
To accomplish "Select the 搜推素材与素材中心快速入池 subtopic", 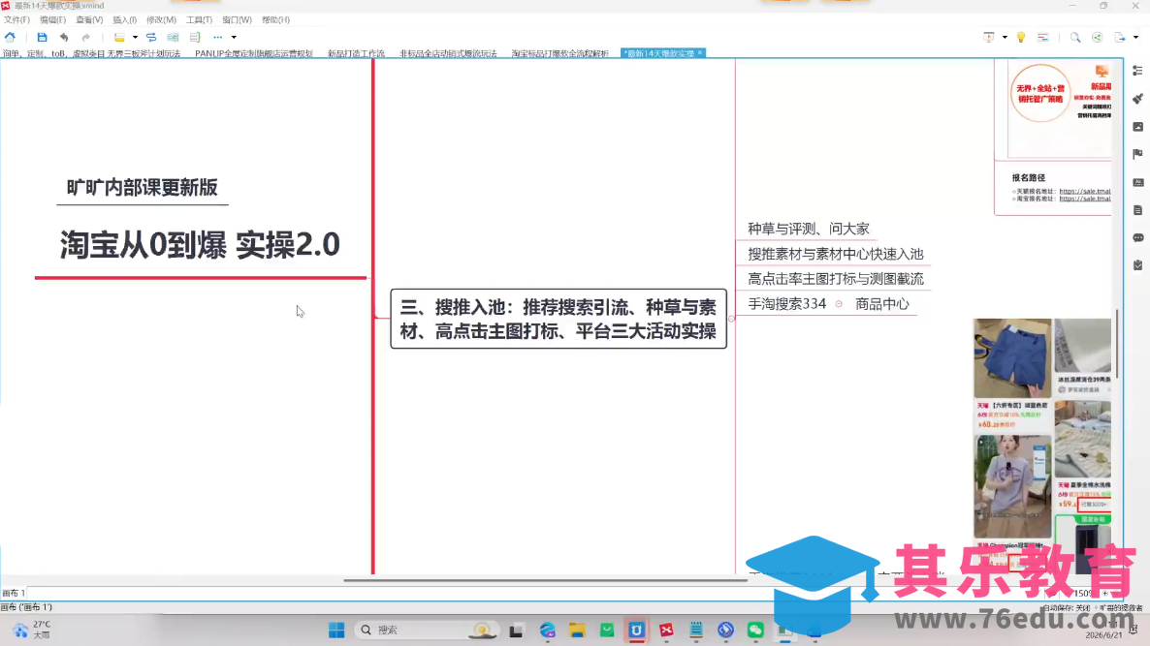I will [836, 254].
